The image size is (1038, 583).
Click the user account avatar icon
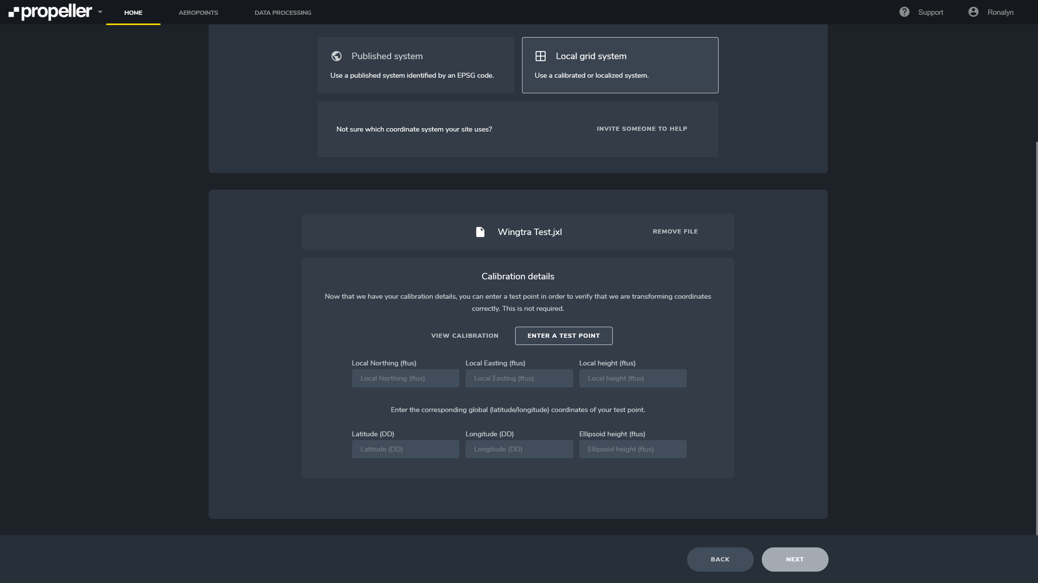click(x=973, y=12)
